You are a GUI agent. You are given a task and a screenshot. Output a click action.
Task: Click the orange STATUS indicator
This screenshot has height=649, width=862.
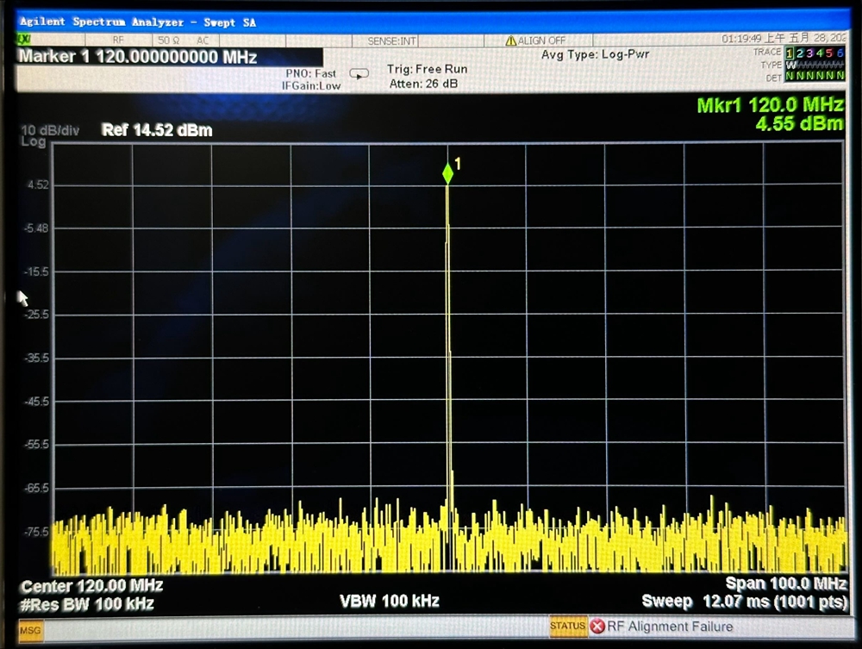(568, 627)
